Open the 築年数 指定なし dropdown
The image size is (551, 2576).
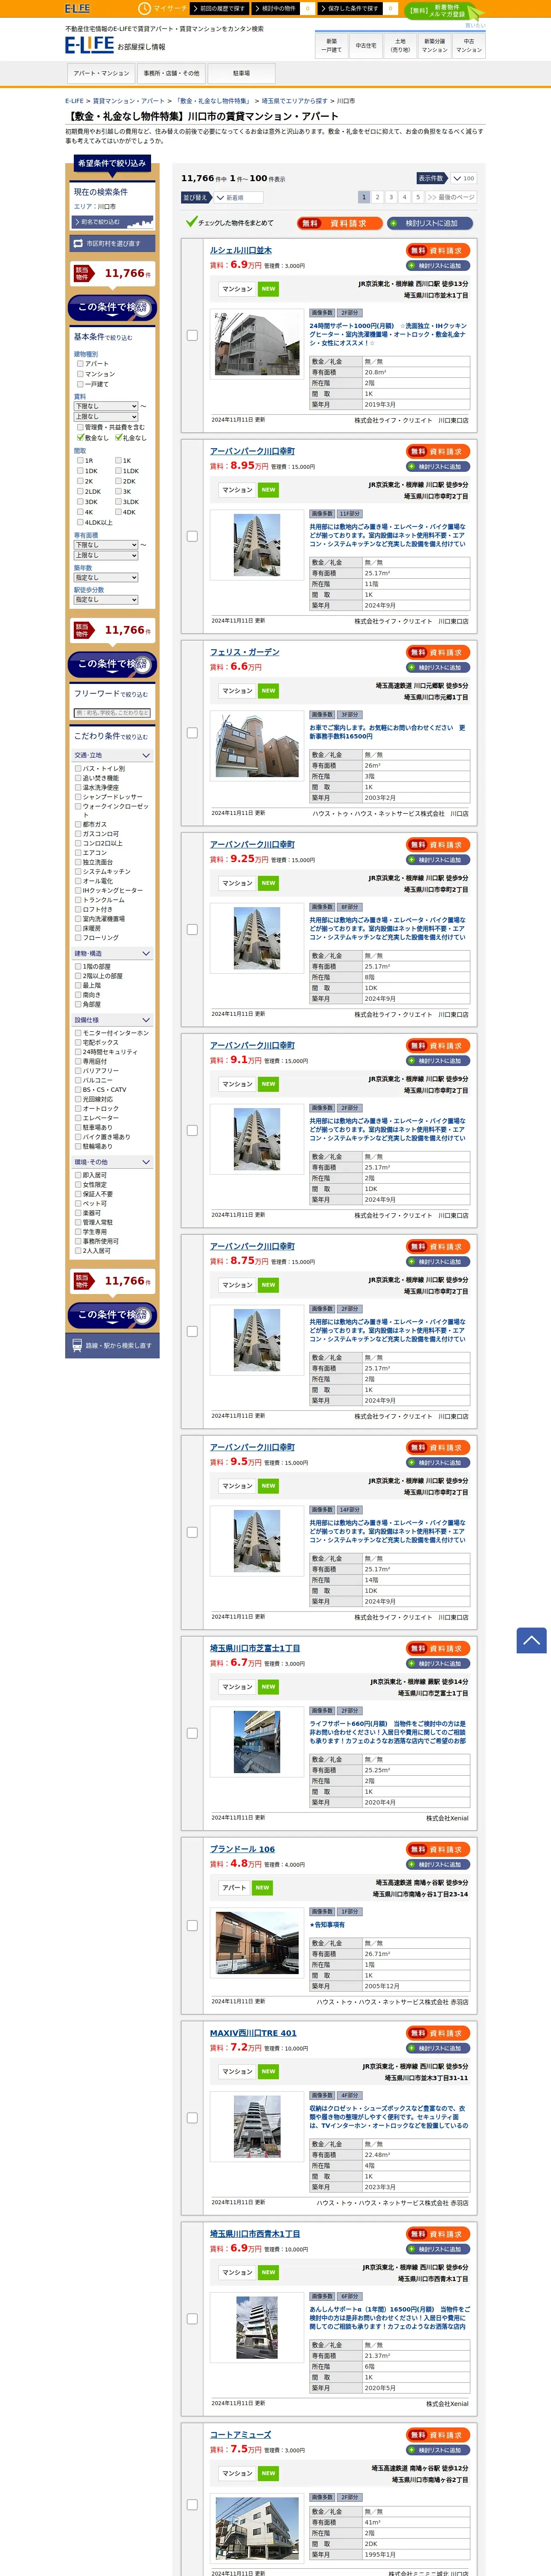coord(106,578)
